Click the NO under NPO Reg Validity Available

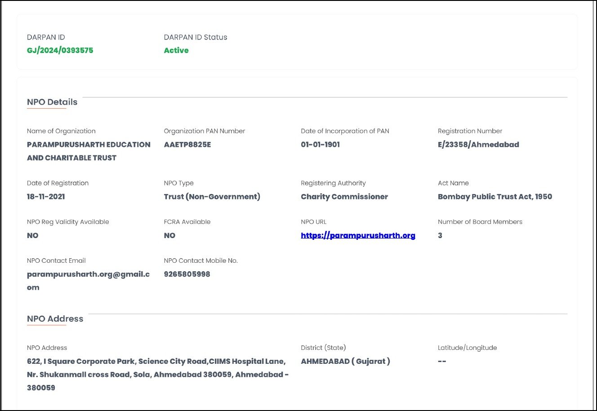pyautogui.click(x=33, y=235)
